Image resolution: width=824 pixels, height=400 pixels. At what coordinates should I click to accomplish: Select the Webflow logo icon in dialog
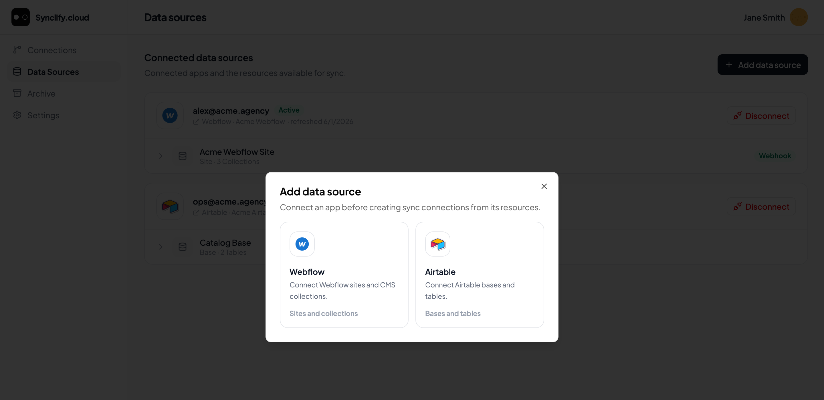pyautogui.click(x=302, y=244)
